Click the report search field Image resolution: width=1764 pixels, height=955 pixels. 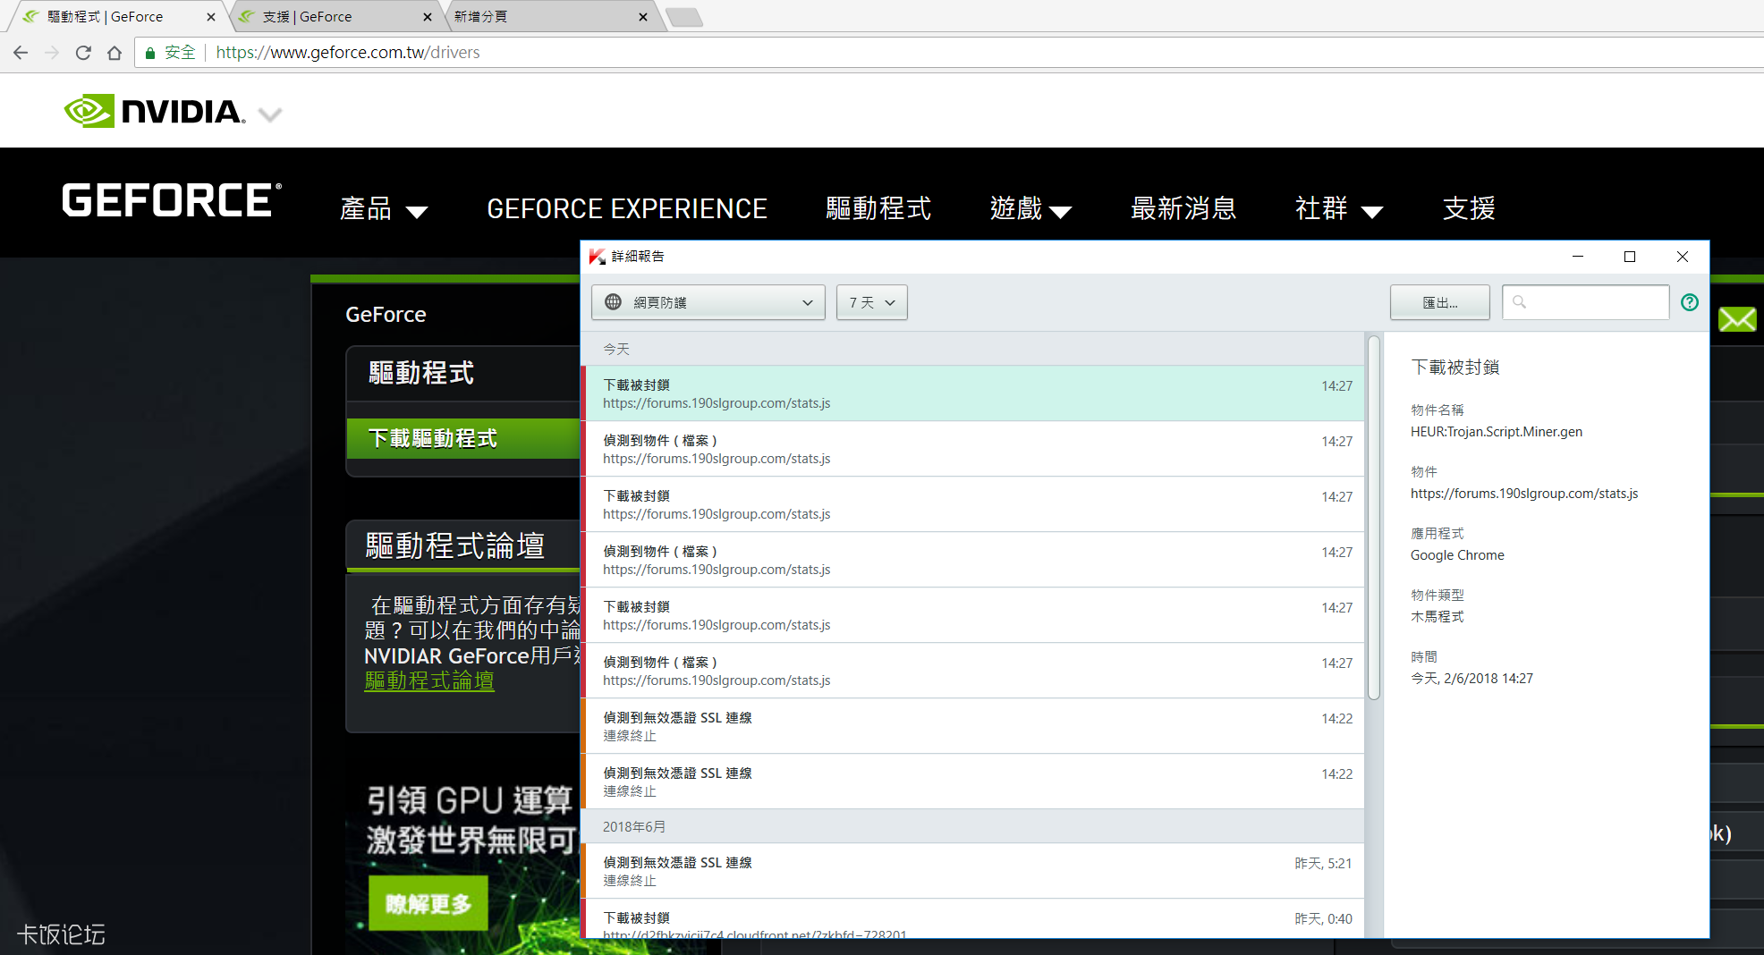[1586, 302]
